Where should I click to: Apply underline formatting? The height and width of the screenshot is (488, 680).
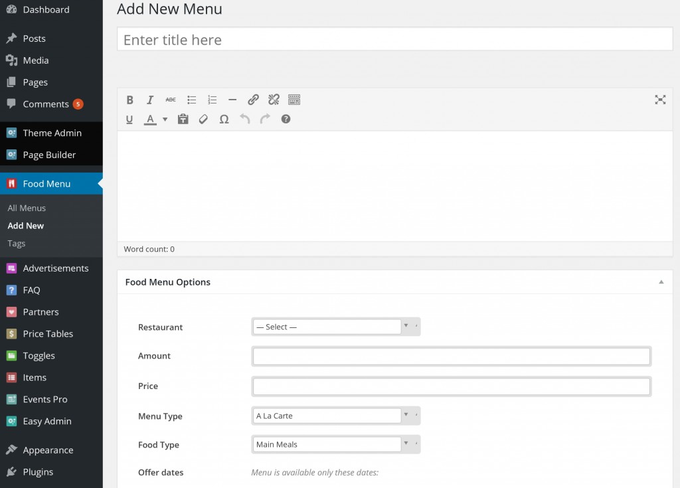(x=129, y=120)
